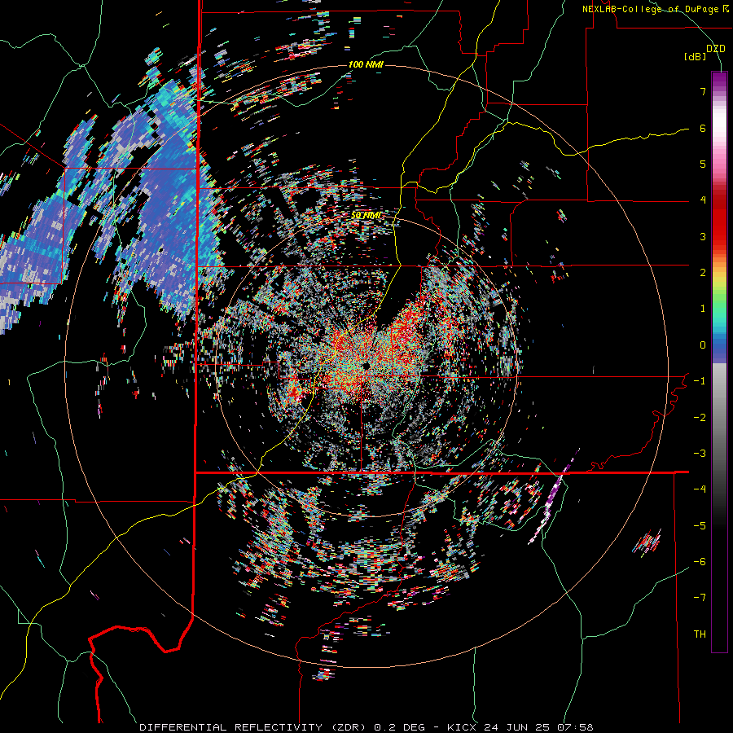Click the scale value 5
This screenshot has height=733, width=733.
(703, 164)
